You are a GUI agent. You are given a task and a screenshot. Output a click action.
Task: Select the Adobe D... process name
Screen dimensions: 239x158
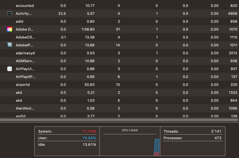(x=24, y=29)
